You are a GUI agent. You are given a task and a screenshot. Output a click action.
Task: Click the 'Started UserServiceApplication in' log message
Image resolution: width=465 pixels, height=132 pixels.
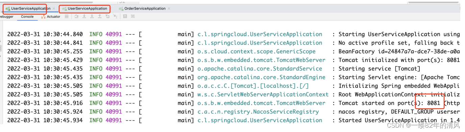coord(399,120)
